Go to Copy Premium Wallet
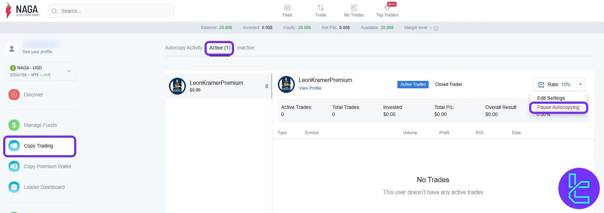Viewport: 604px width, 213px height. click(47, 166)
